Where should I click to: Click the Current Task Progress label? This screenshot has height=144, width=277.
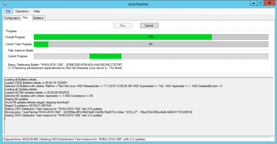click(x=19, y=44)
